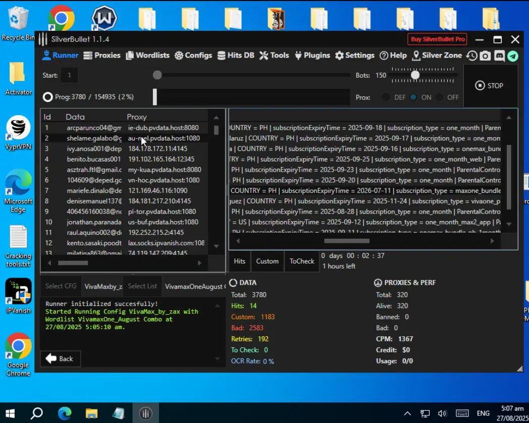Click the history clock icon
Image resolution: width=529 pixels, height=423 pixels.
click(x=471, y=56)
